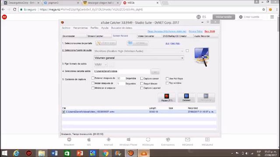Open the Micrófono audio source dropdown

click(x=139, y=51)
